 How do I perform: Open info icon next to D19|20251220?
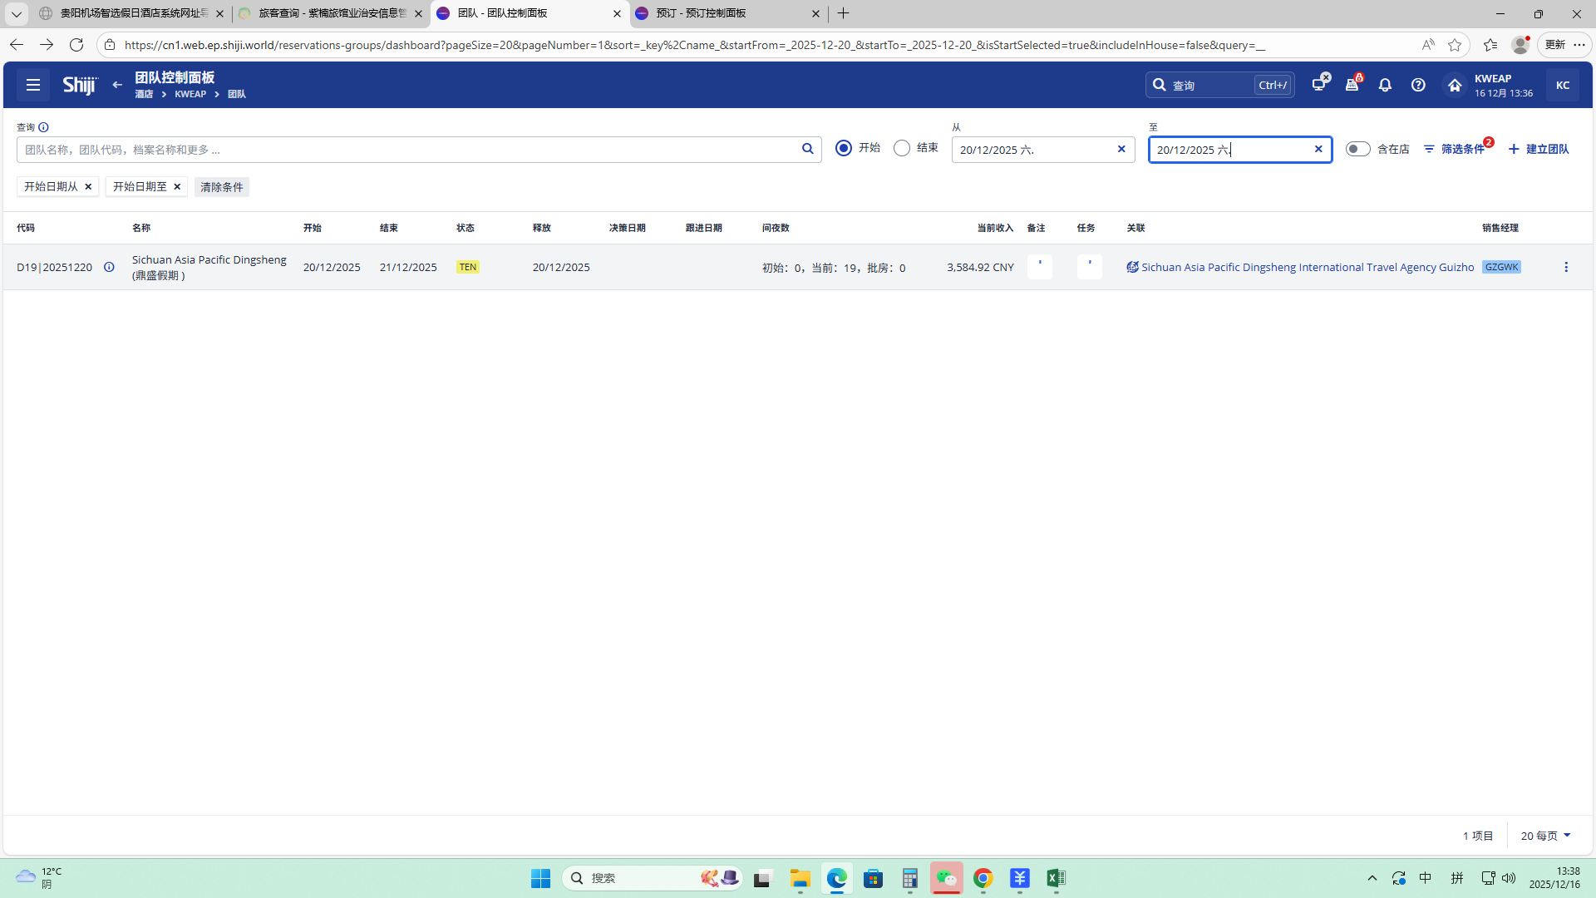pyautogui.click(x=109, y=267)
